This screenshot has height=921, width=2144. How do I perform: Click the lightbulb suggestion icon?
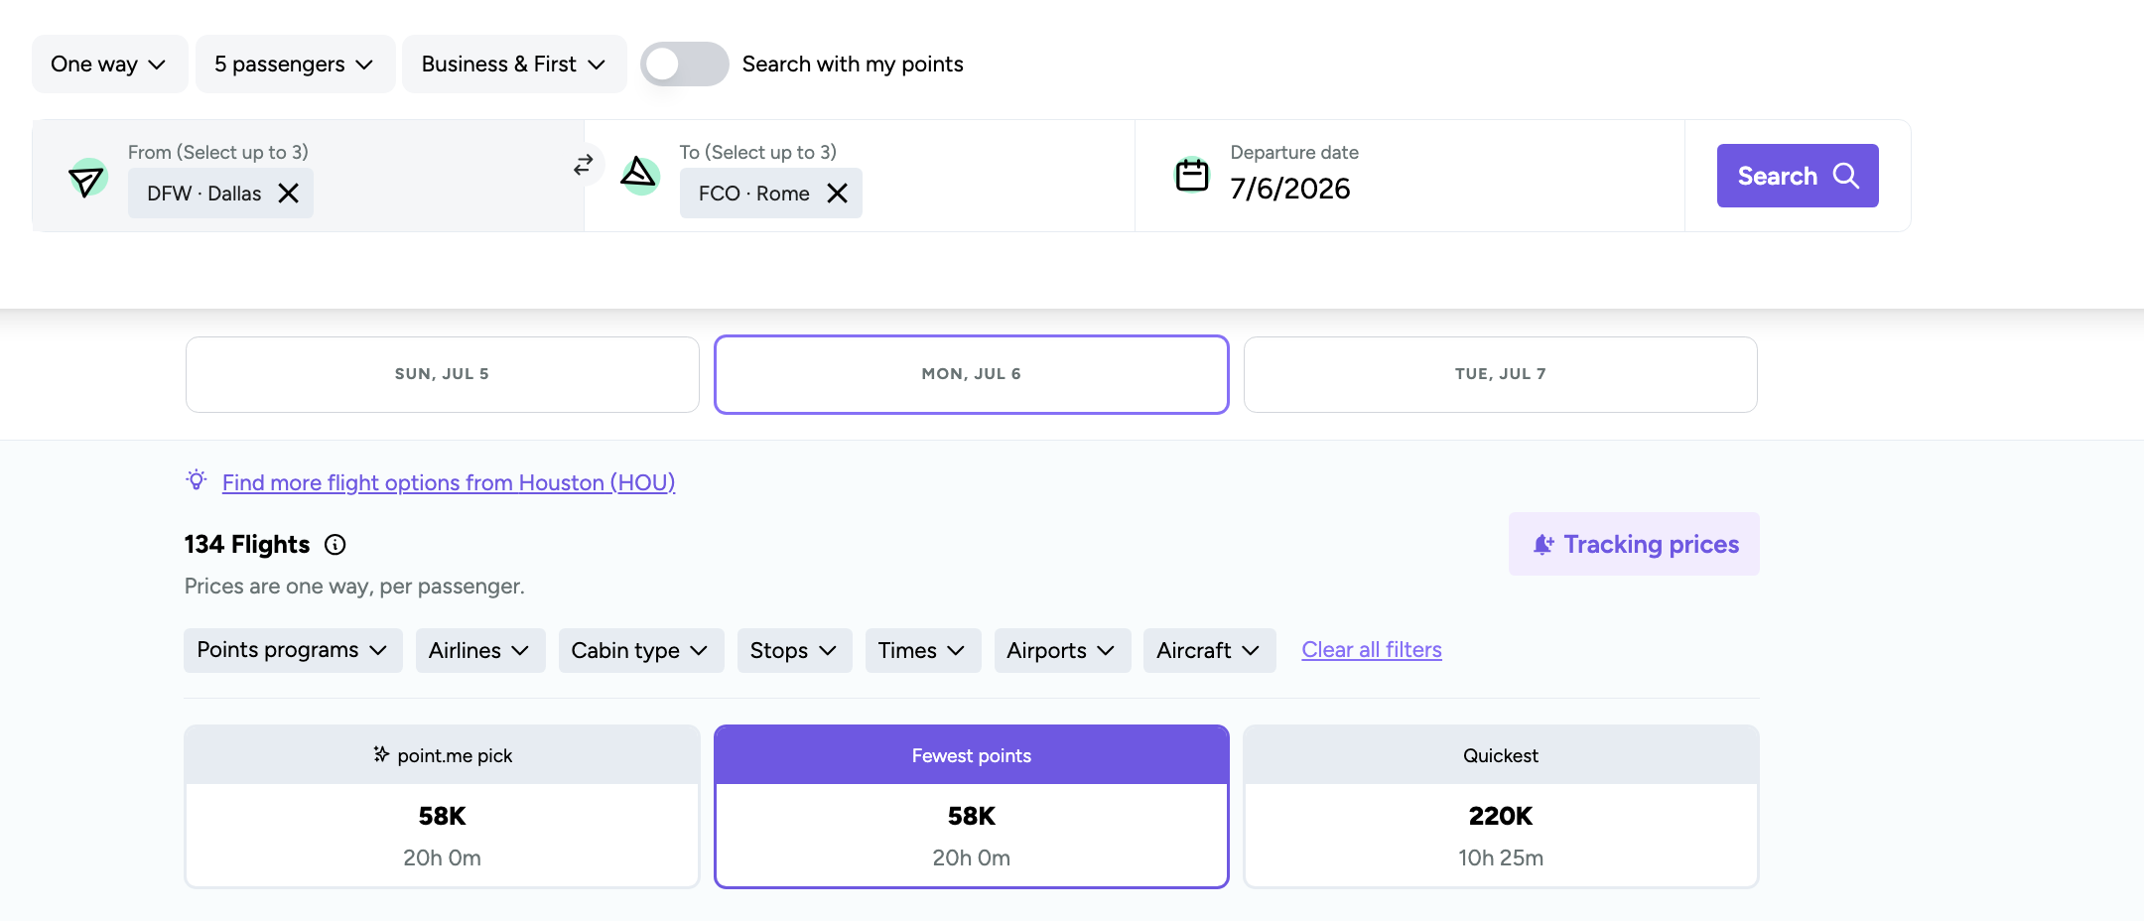click(197, 481)
